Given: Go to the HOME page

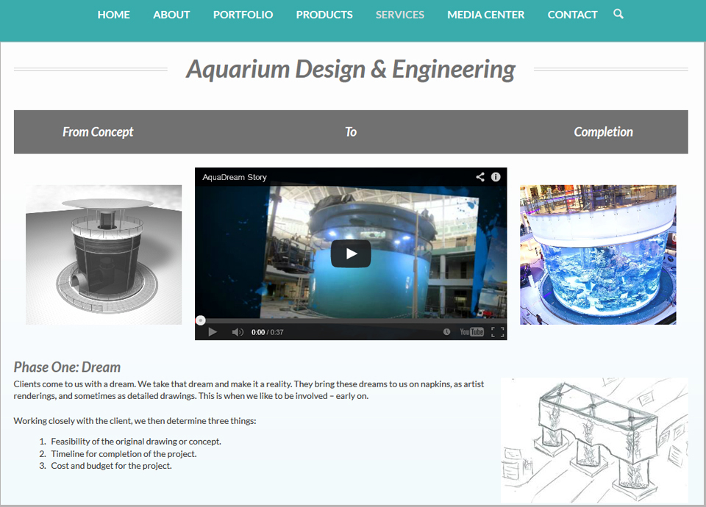Looking at the screenshot, I should [x=113, y=15].
